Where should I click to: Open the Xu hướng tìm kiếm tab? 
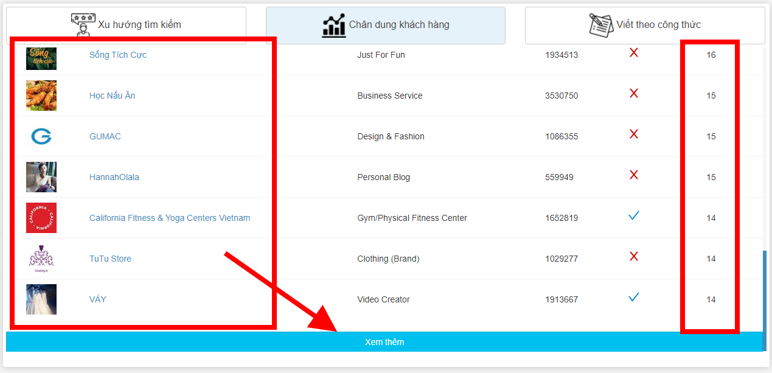(126, 26)
